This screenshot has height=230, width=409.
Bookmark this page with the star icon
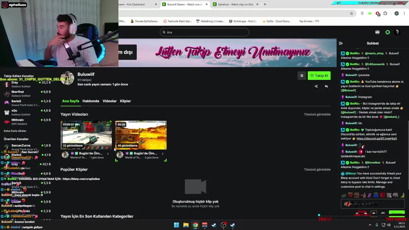tap(351, 13)
